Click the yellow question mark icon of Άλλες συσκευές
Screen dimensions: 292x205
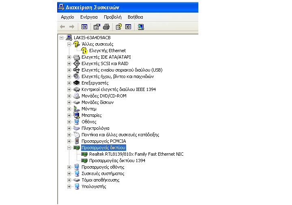click(77, 44)
